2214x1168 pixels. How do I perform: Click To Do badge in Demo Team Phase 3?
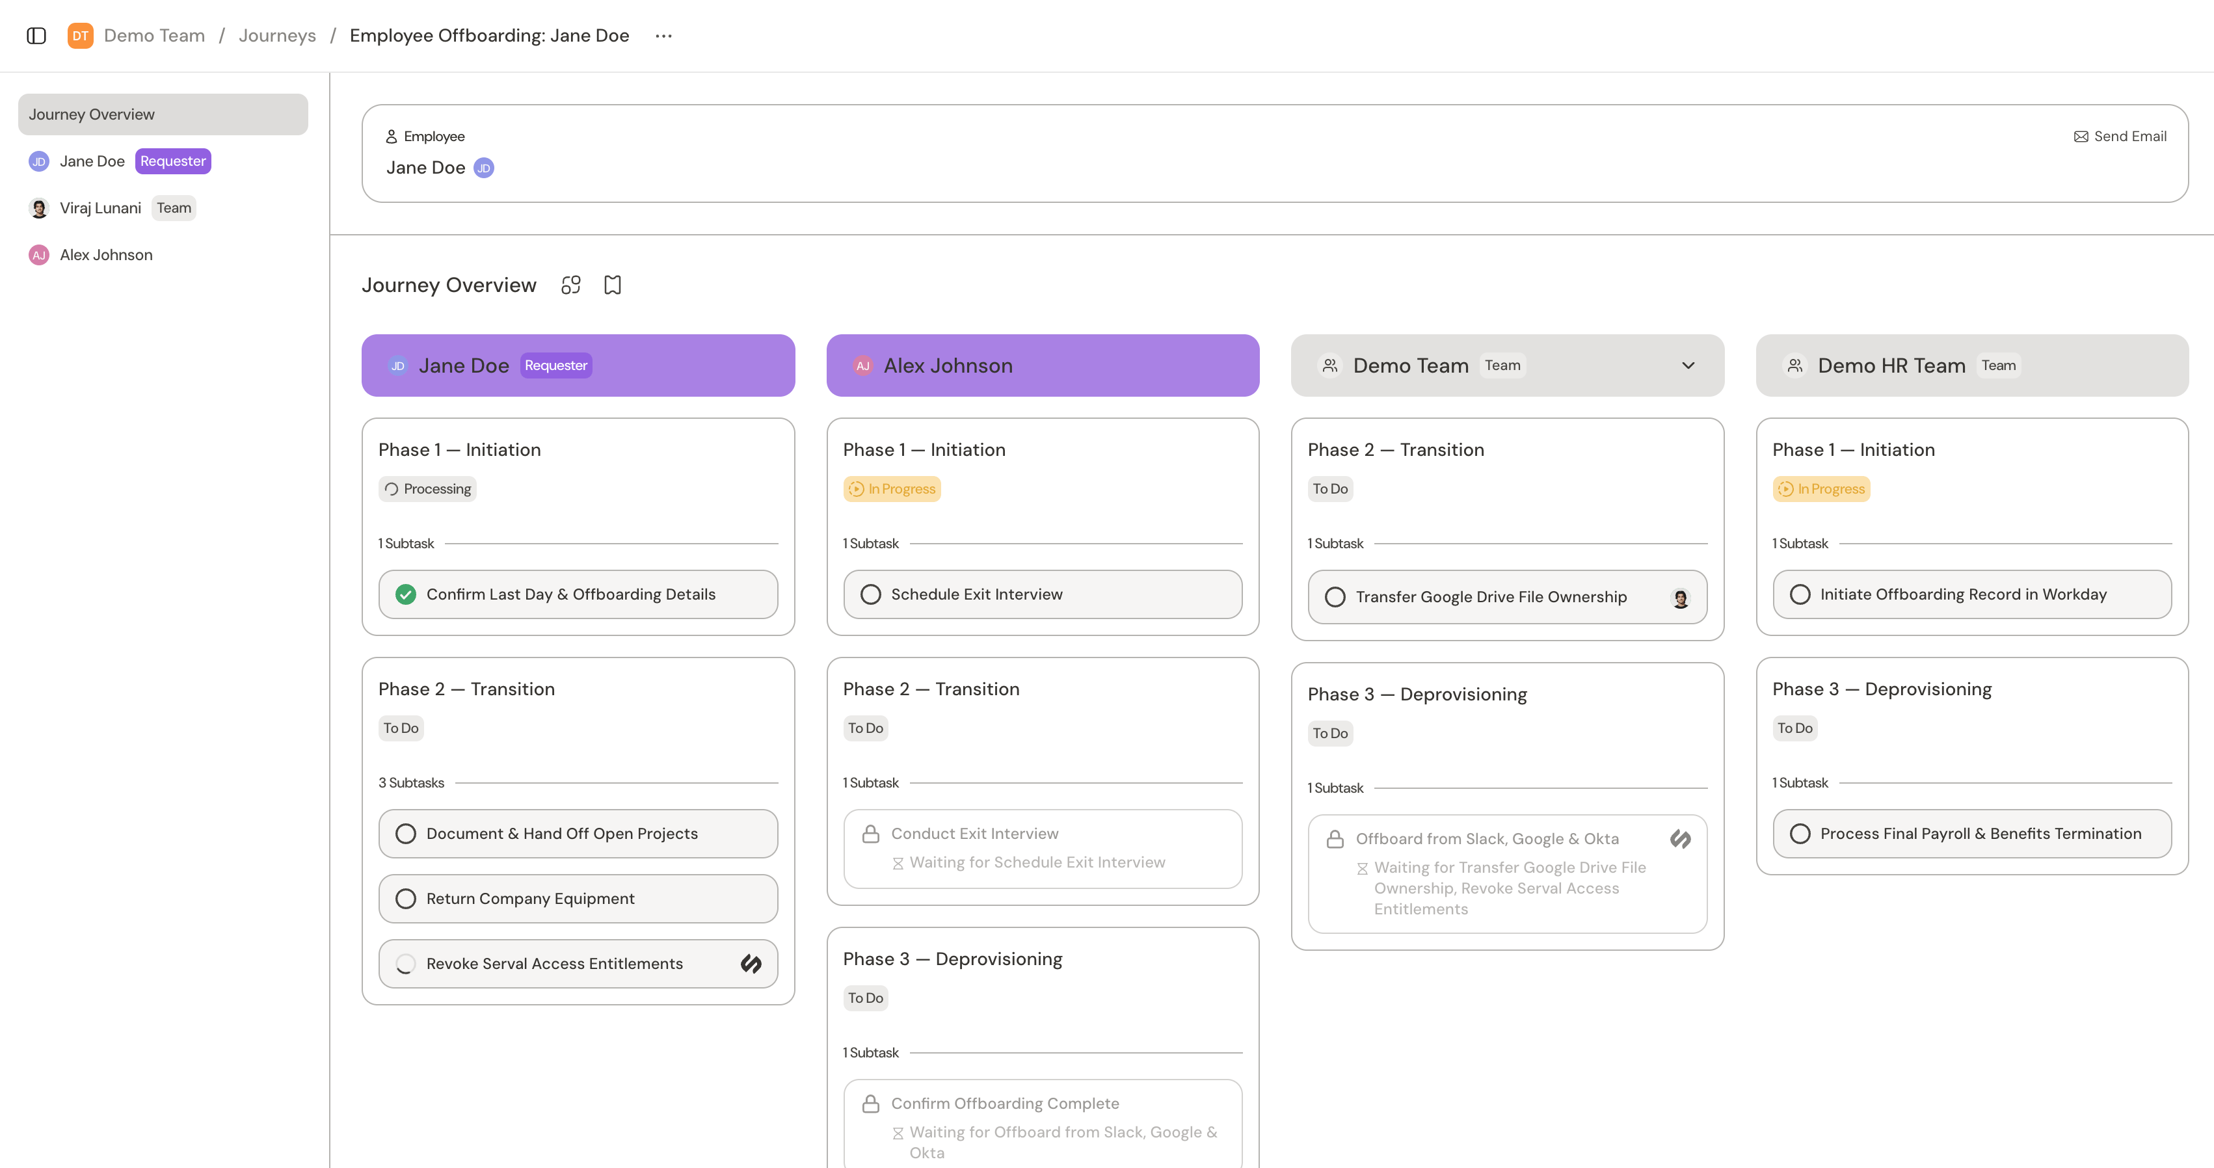[x=1329, y=734]
